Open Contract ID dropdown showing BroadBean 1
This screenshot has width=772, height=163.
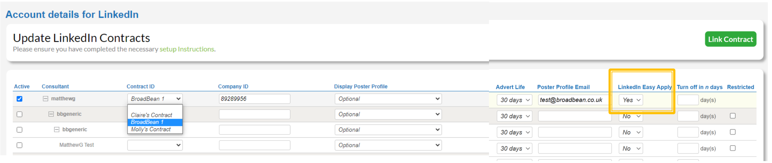(155, 99)
